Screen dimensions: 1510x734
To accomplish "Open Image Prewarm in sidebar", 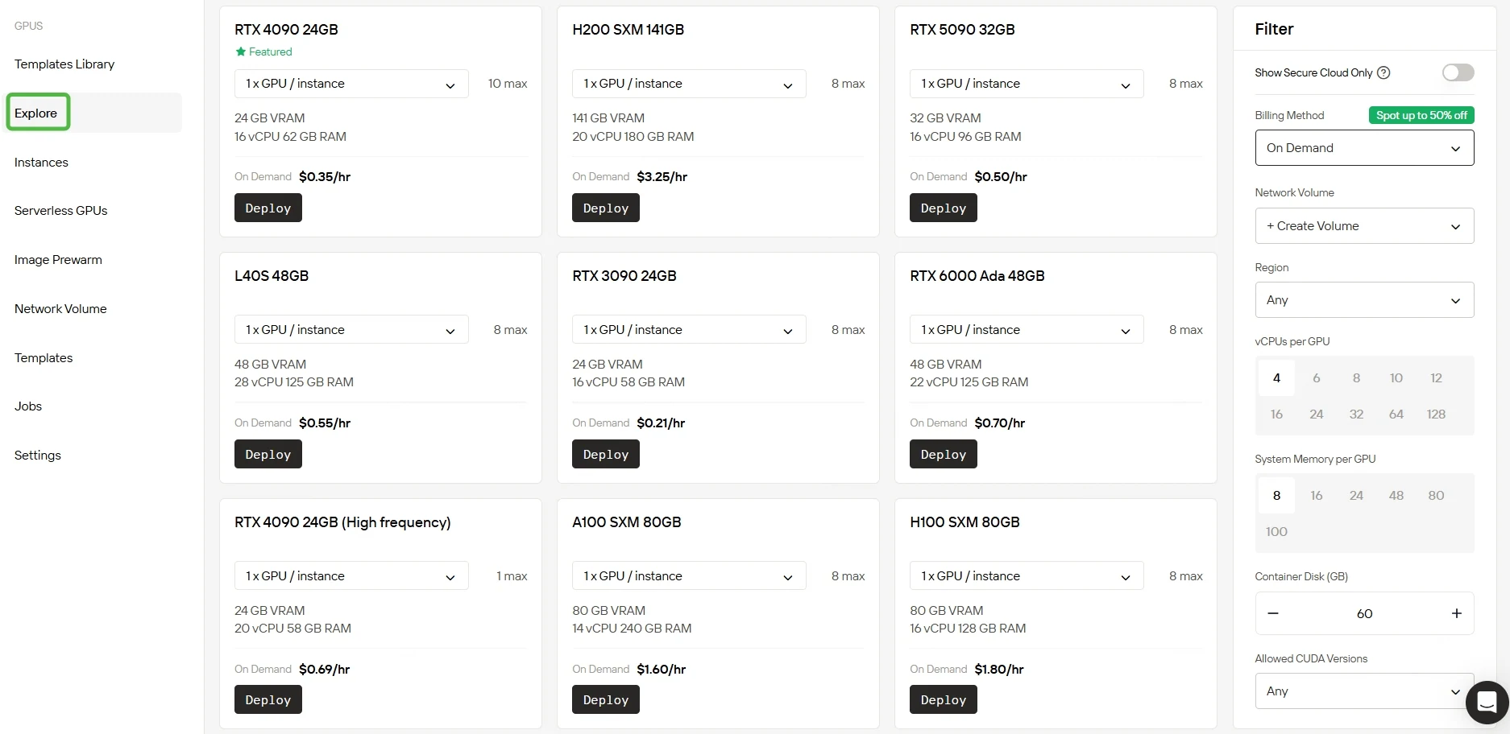I will (58, 260).
